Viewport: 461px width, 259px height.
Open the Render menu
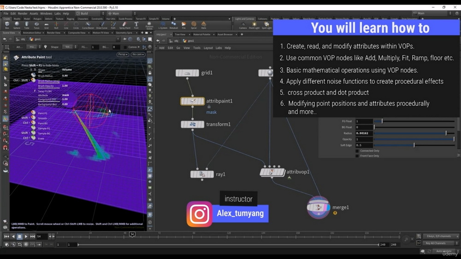click(x=23, y=13)
